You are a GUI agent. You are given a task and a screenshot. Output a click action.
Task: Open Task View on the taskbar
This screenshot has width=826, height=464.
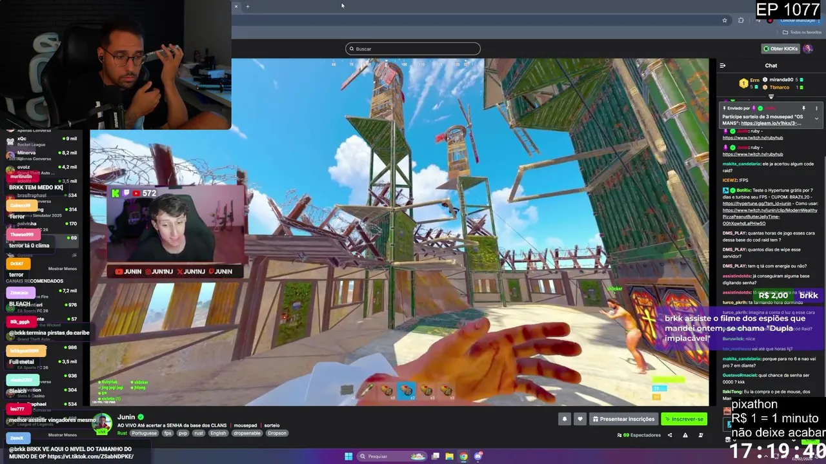[x=436, y=456]
